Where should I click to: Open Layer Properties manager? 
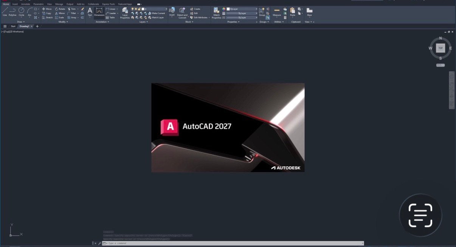tap(125, 12)
